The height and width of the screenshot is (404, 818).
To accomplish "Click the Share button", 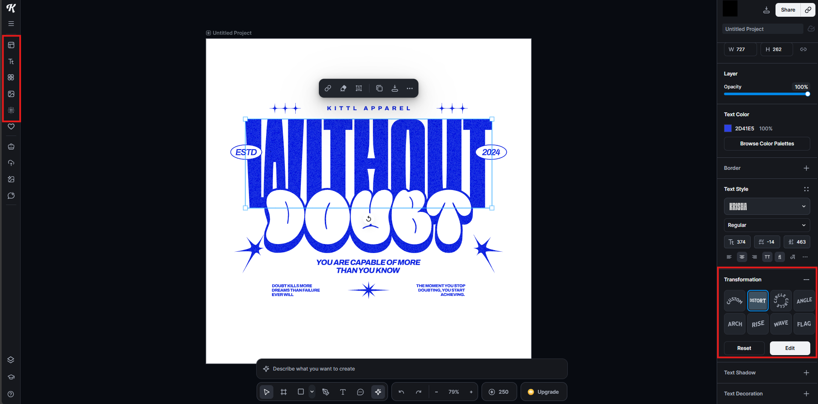I will click(x=788, y=10).
